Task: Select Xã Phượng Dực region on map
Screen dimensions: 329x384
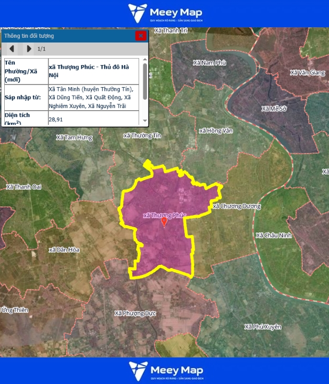Action: point(135,313)
